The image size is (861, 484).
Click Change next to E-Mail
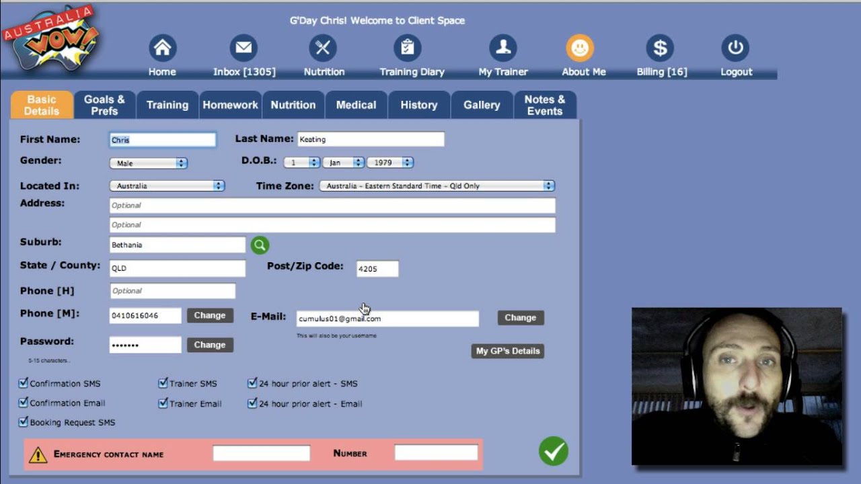point(521,317)
